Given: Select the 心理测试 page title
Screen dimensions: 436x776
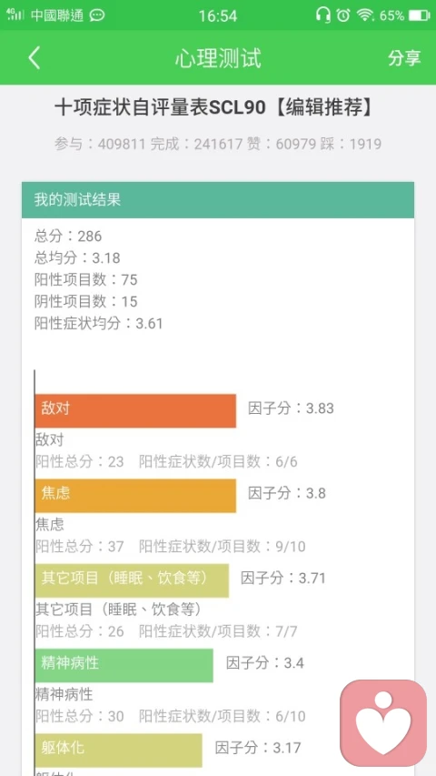Looking at the screenshot, I should tap(218, 58).
